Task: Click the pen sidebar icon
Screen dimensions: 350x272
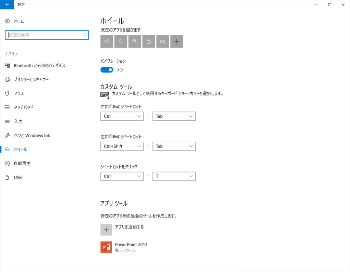Action: click(x=7, y=135)
